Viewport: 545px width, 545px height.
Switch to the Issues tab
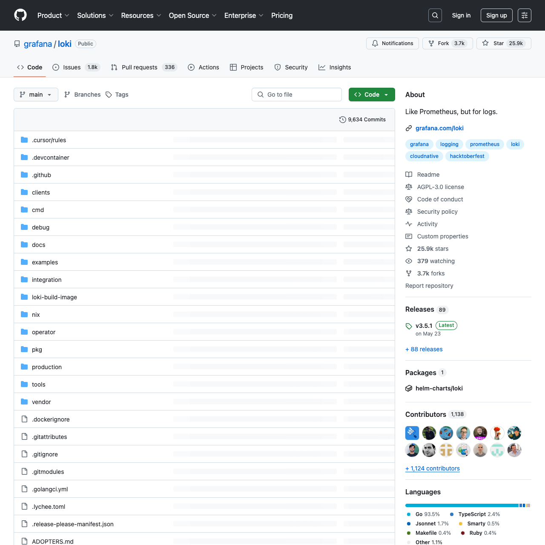pos(76,67)
